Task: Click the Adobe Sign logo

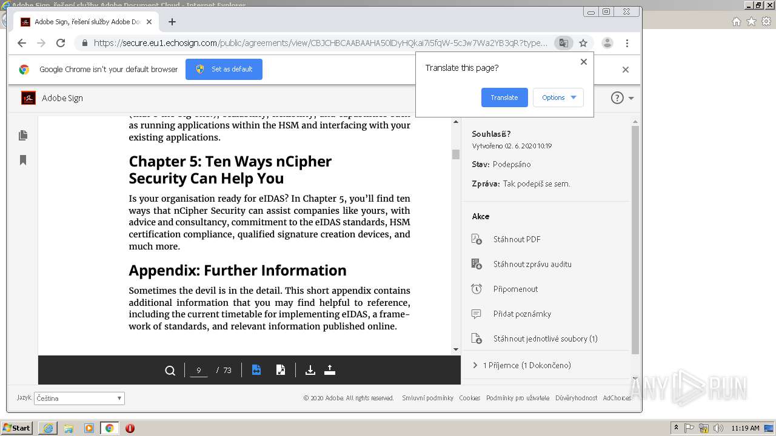Action: pyautogui.click(x=28, y=97)
